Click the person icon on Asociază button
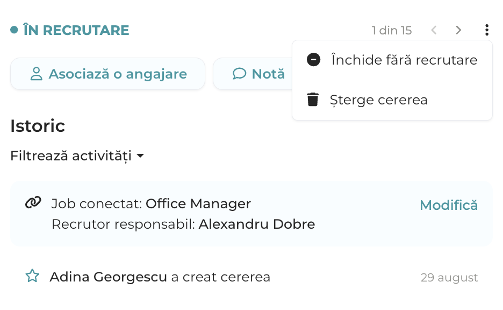503x310 pixels. tap(36, 74)
